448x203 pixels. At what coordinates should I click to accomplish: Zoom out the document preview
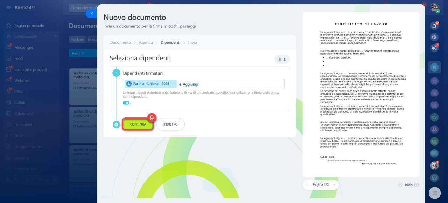400,185
